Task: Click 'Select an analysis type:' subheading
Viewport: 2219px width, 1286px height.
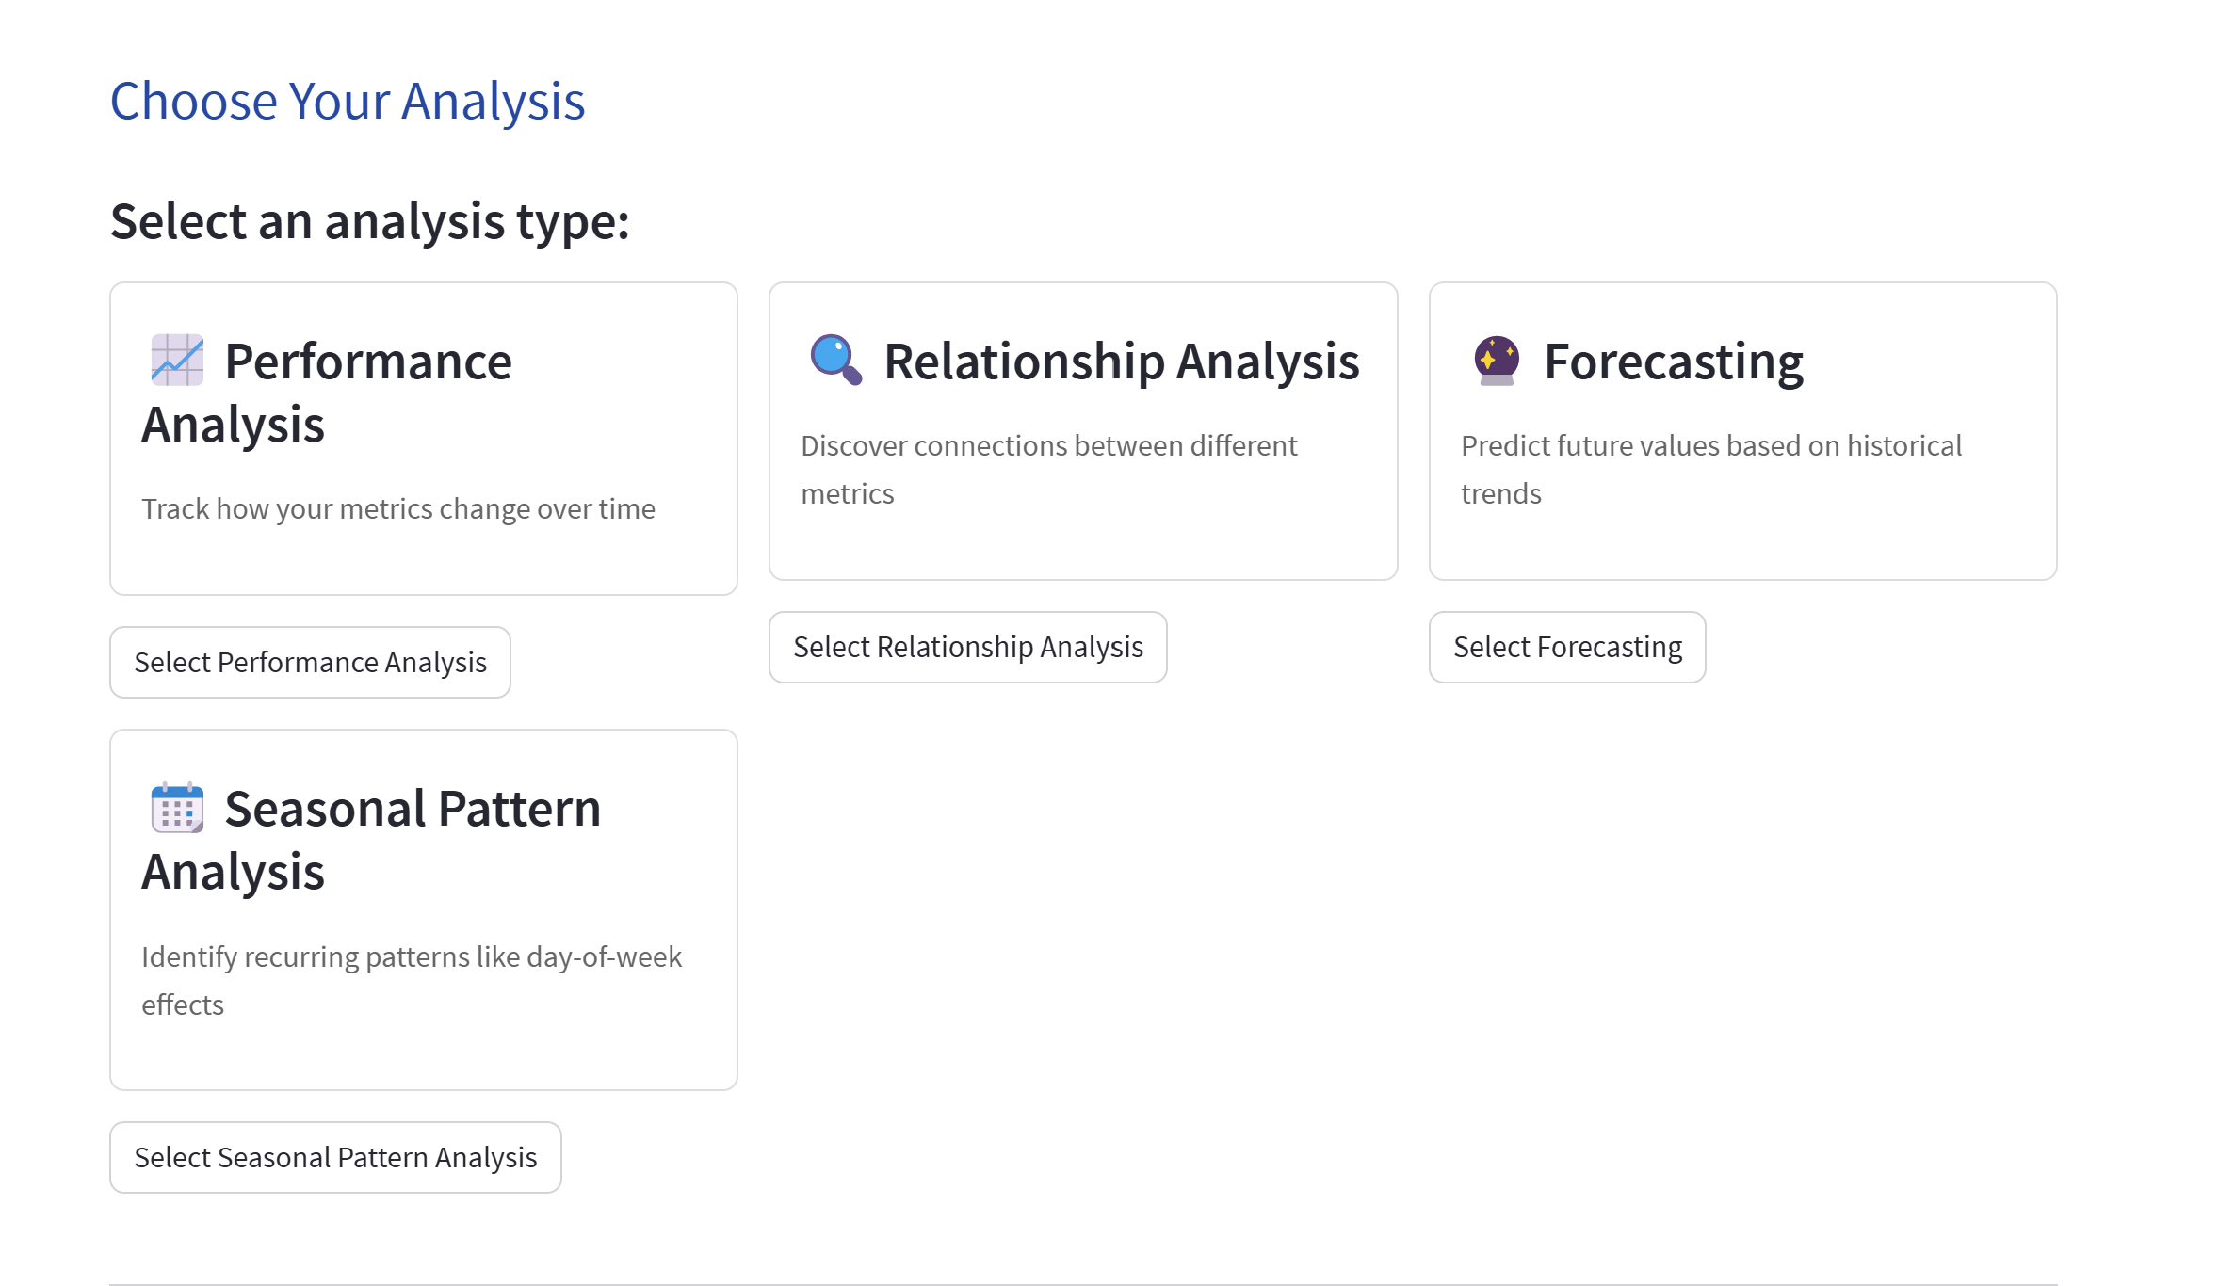Action: [x=369, y=222]
